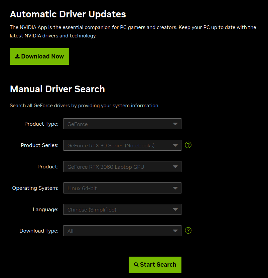Image resolution: width=268 pixels, height=278 pixels.
Task: Click the 'Language:' label
Action: (45, 210)
